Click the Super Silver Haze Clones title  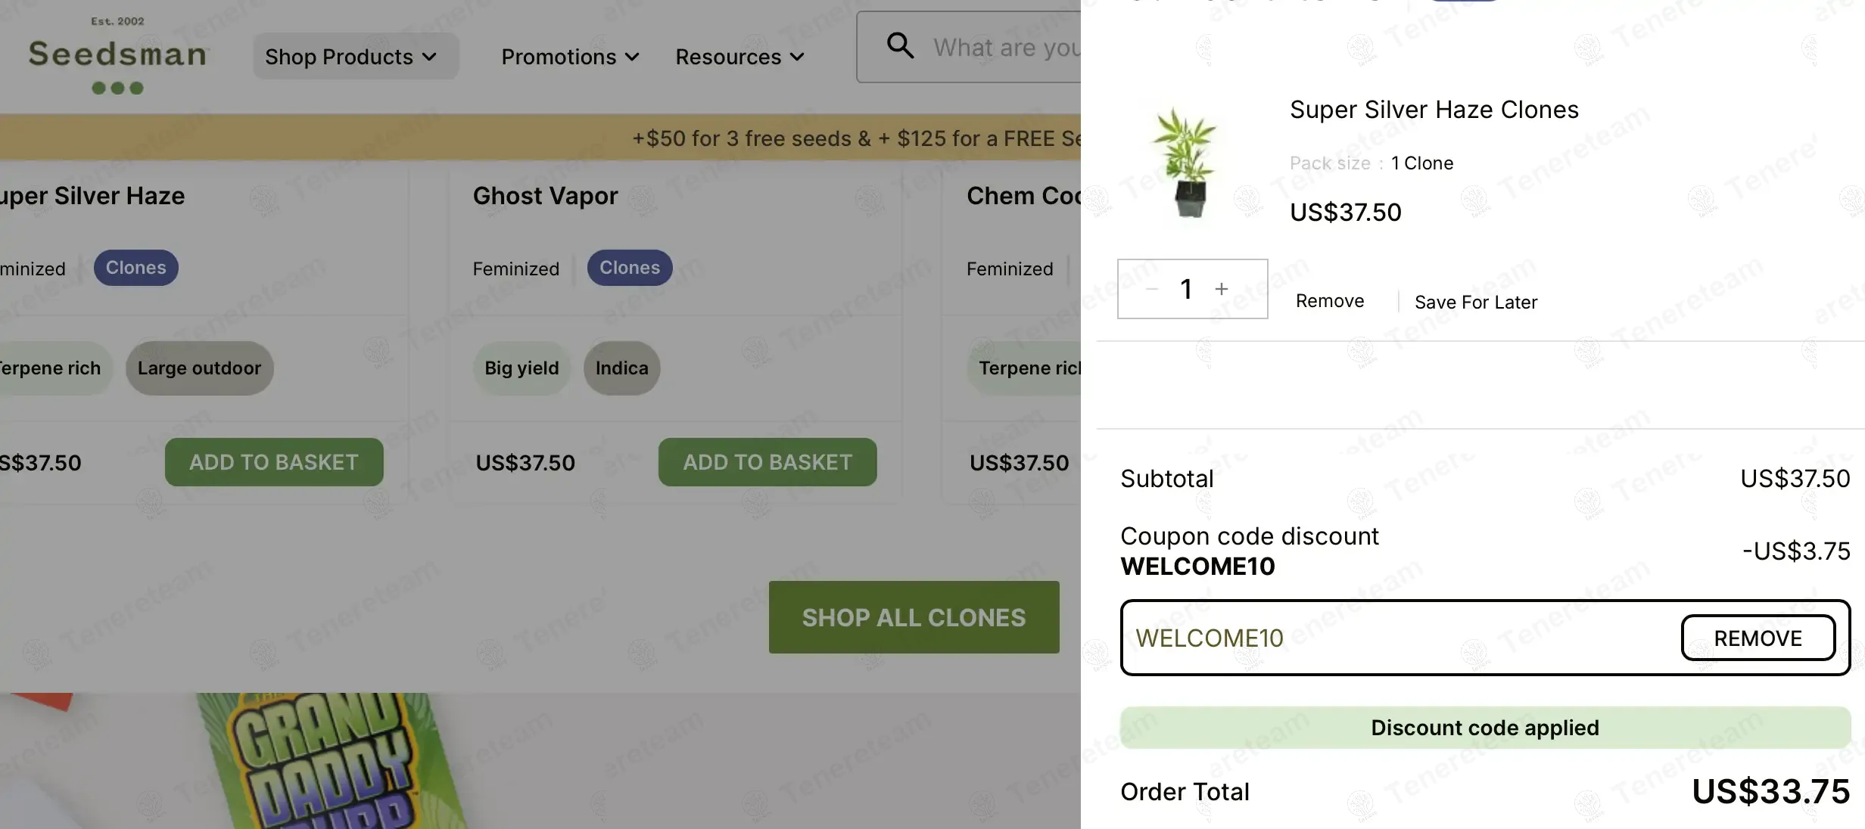[x=1434, y=110]
